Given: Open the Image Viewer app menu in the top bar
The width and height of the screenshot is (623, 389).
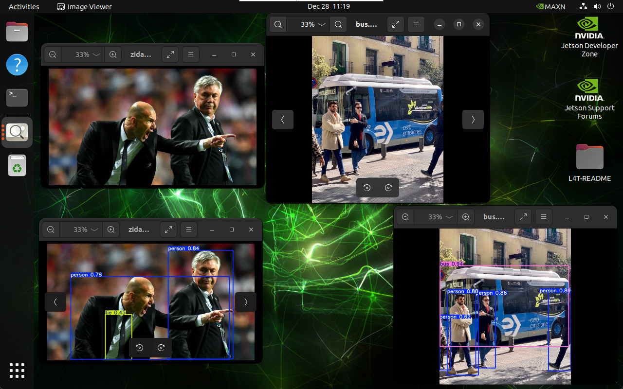Looking at the screenshot, I should (x=84, y=7).
